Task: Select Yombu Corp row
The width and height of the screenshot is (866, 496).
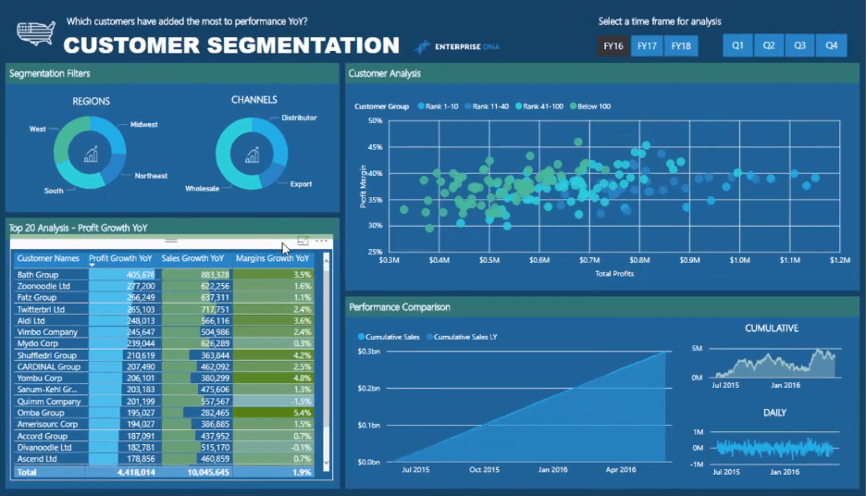Action: click(164, 378)
